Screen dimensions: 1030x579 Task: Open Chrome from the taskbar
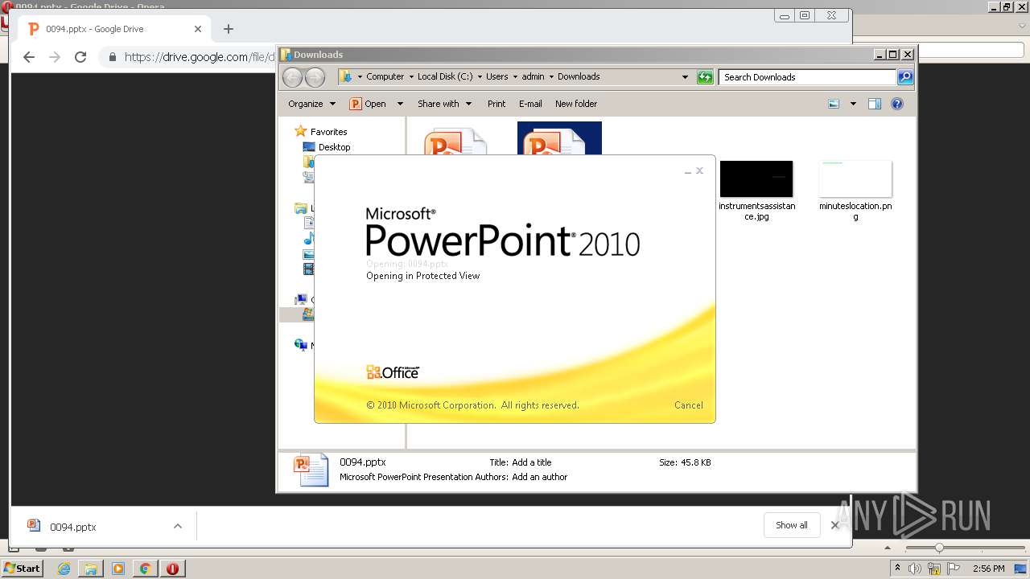click(x=145, y=569)
